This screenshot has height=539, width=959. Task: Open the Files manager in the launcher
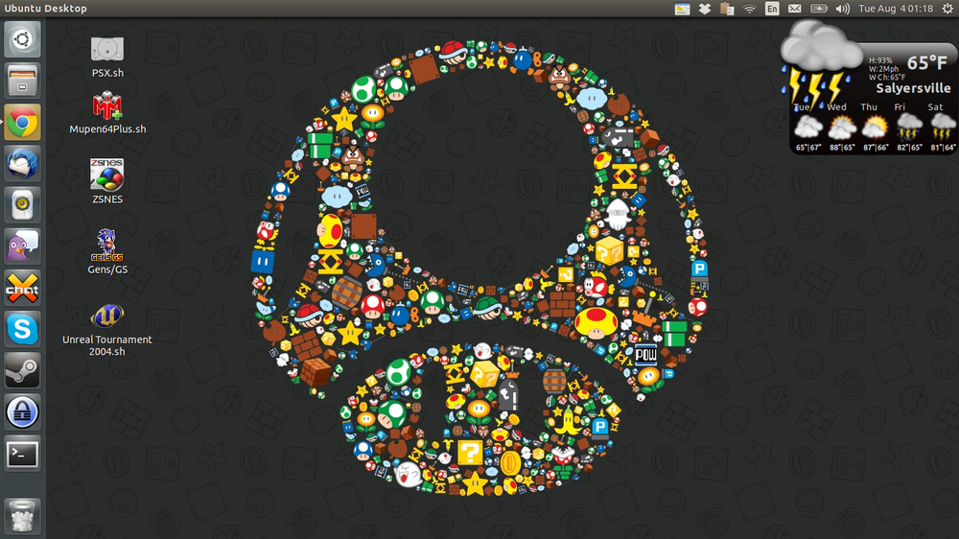23,81
